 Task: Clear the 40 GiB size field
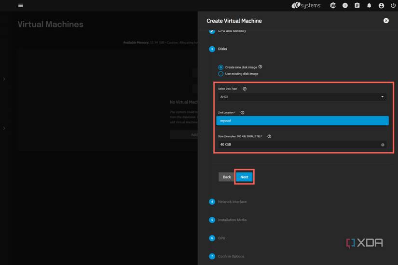pyautogui.click(x=383, y=145)
